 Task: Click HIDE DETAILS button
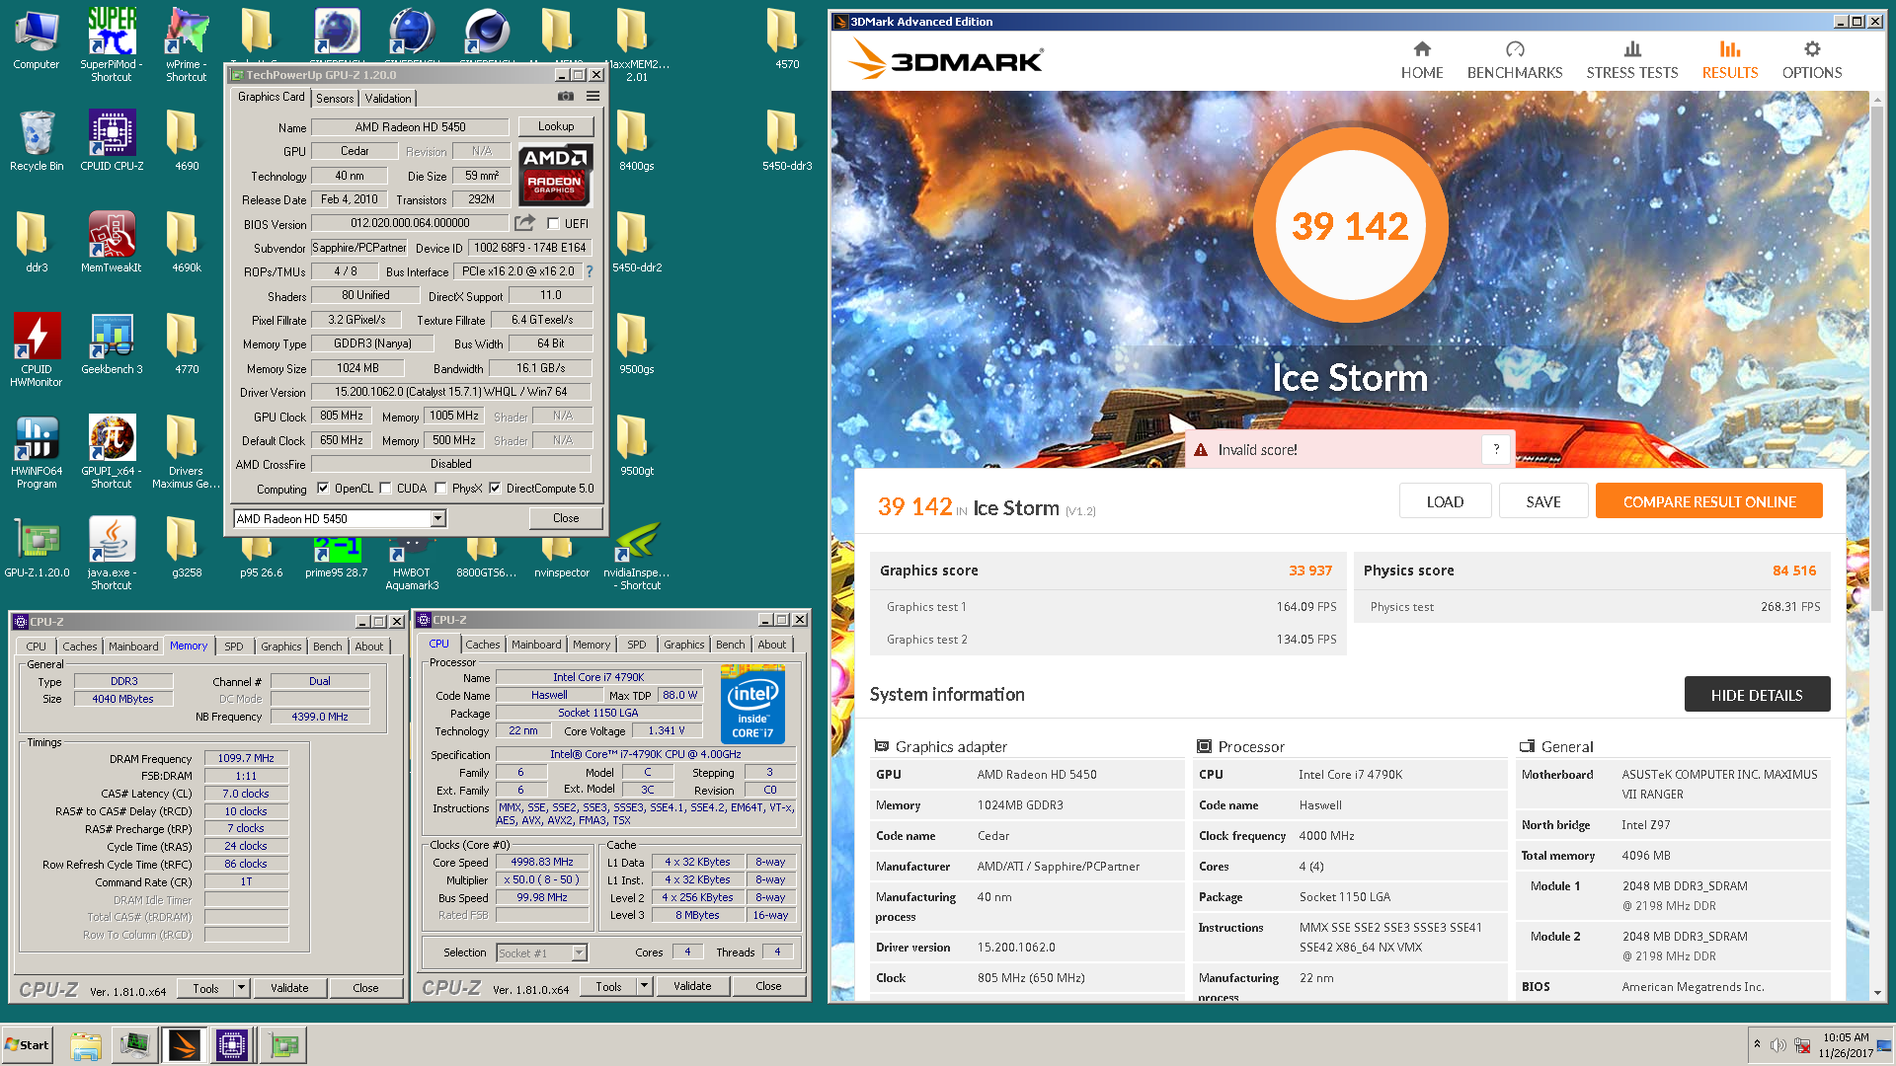pos(1757,695)
